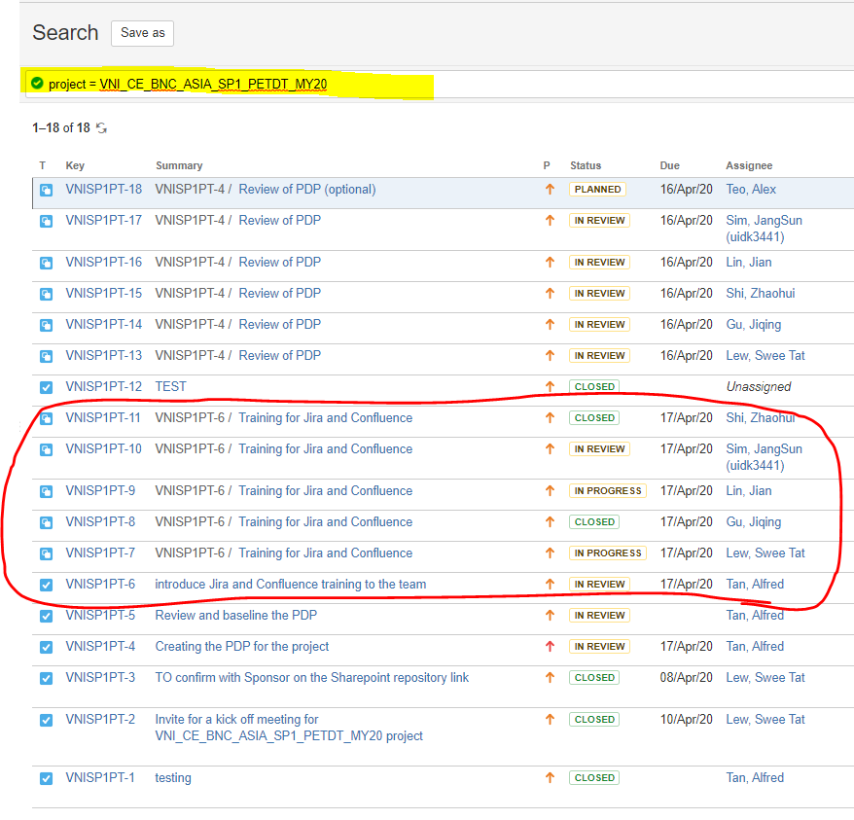Click priority arrow of VNISP1PT-18
The width and height of the screenshot is (854, 820).
[551, 189]
